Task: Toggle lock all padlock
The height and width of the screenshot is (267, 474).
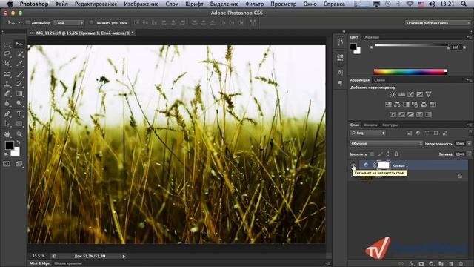Action: tap(397, 154)
